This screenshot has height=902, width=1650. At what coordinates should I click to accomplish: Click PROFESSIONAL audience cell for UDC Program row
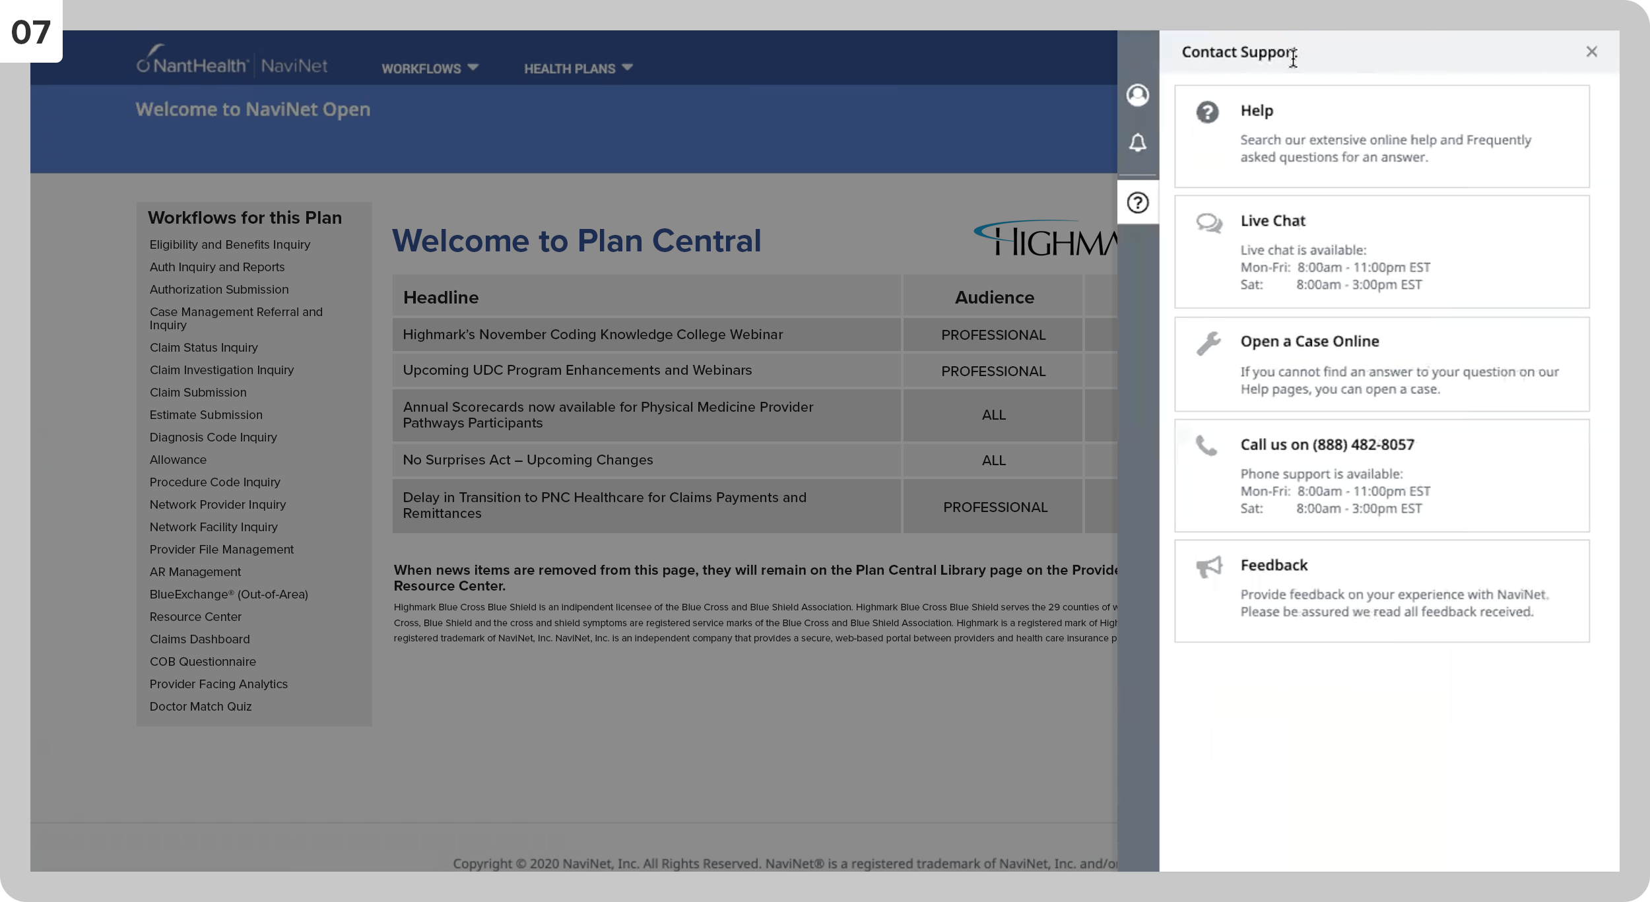point(993,371)
